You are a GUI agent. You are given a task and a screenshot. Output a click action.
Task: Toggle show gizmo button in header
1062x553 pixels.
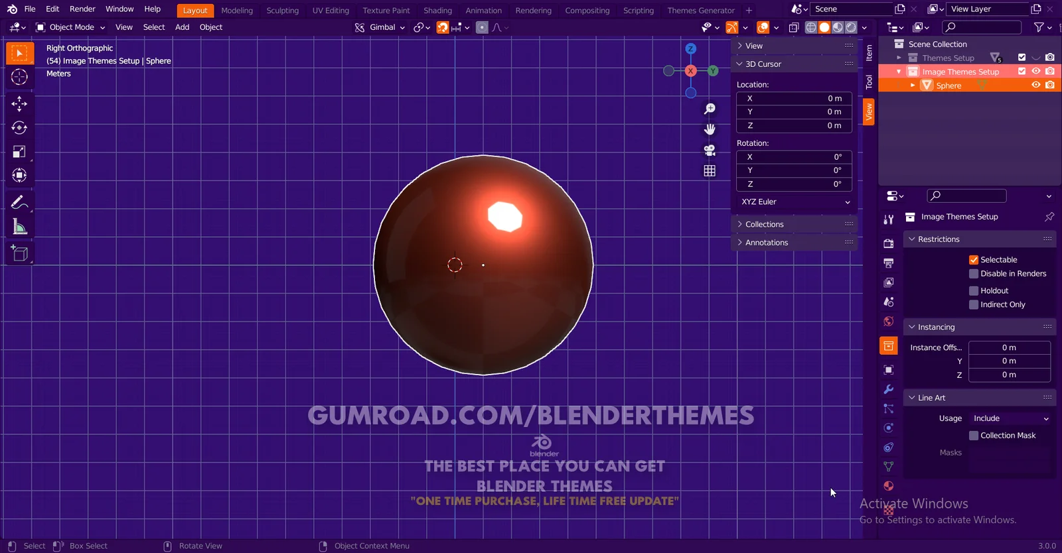coord(731,27)
